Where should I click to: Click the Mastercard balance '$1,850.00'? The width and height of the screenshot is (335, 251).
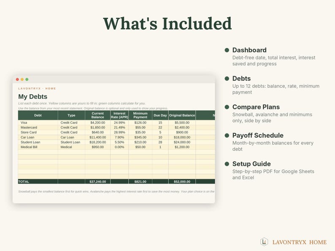tap(97, 128)
